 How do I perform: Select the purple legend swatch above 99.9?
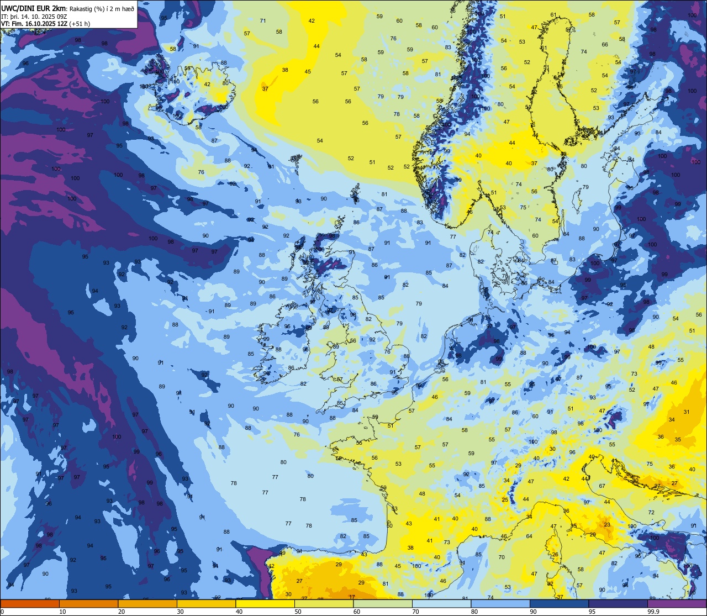coord(677,603)
